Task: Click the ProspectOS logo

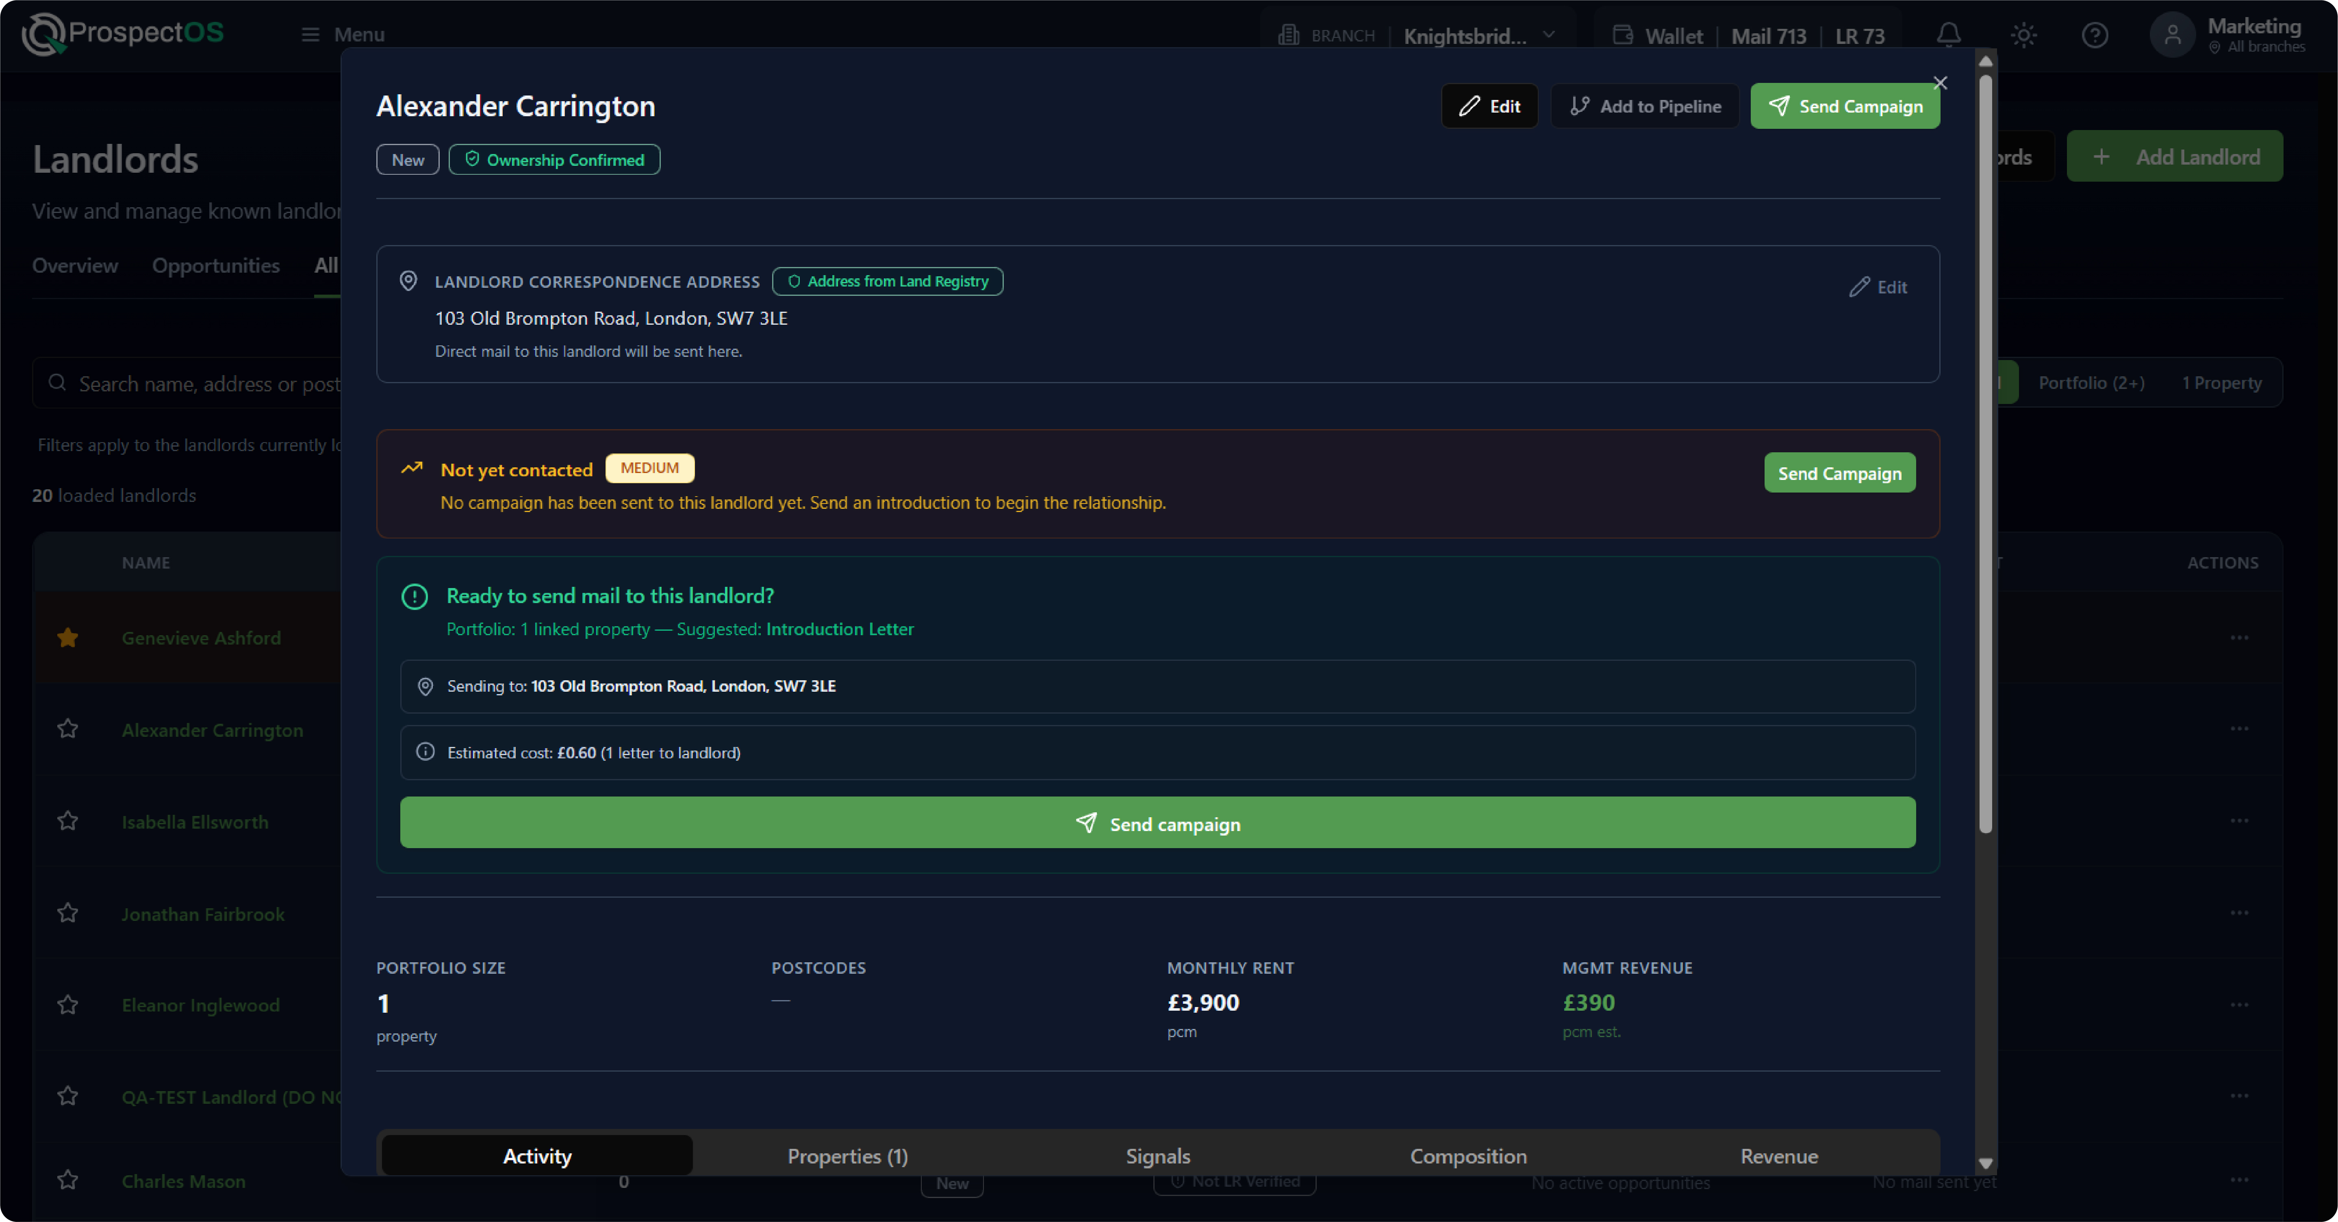Action: pyautogui.click(x=122, y=34)
